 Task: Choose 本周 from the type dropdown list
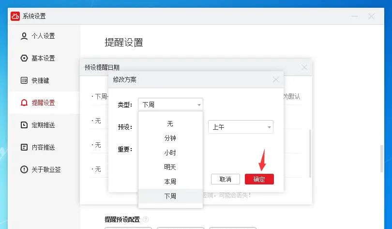(x=170, y=182)
